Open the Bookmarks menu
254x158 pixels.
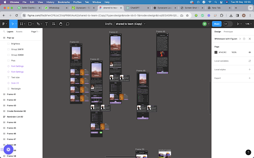pos(64,2)
